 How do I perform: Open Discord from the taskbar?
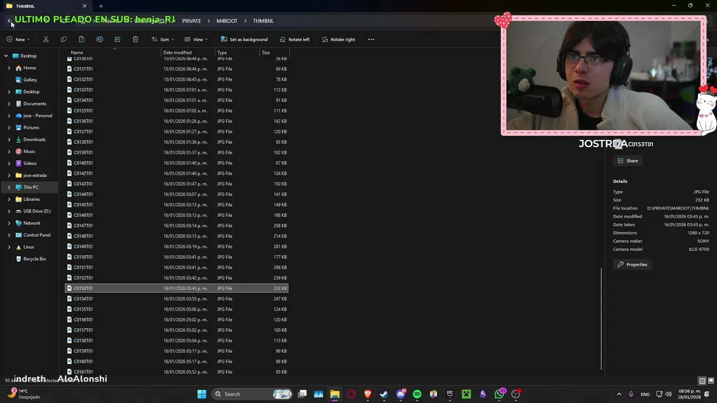pos(401,394)
